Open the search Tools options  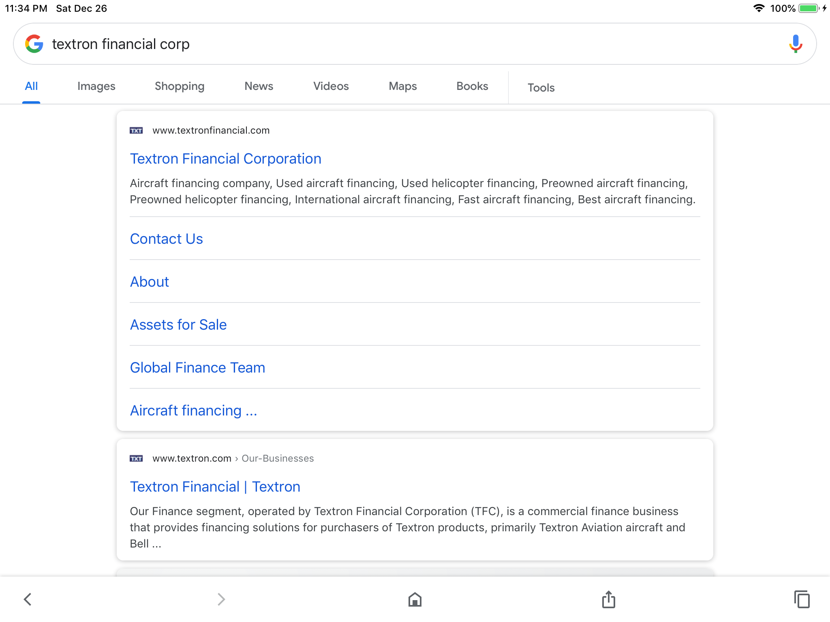coord(541,88)
